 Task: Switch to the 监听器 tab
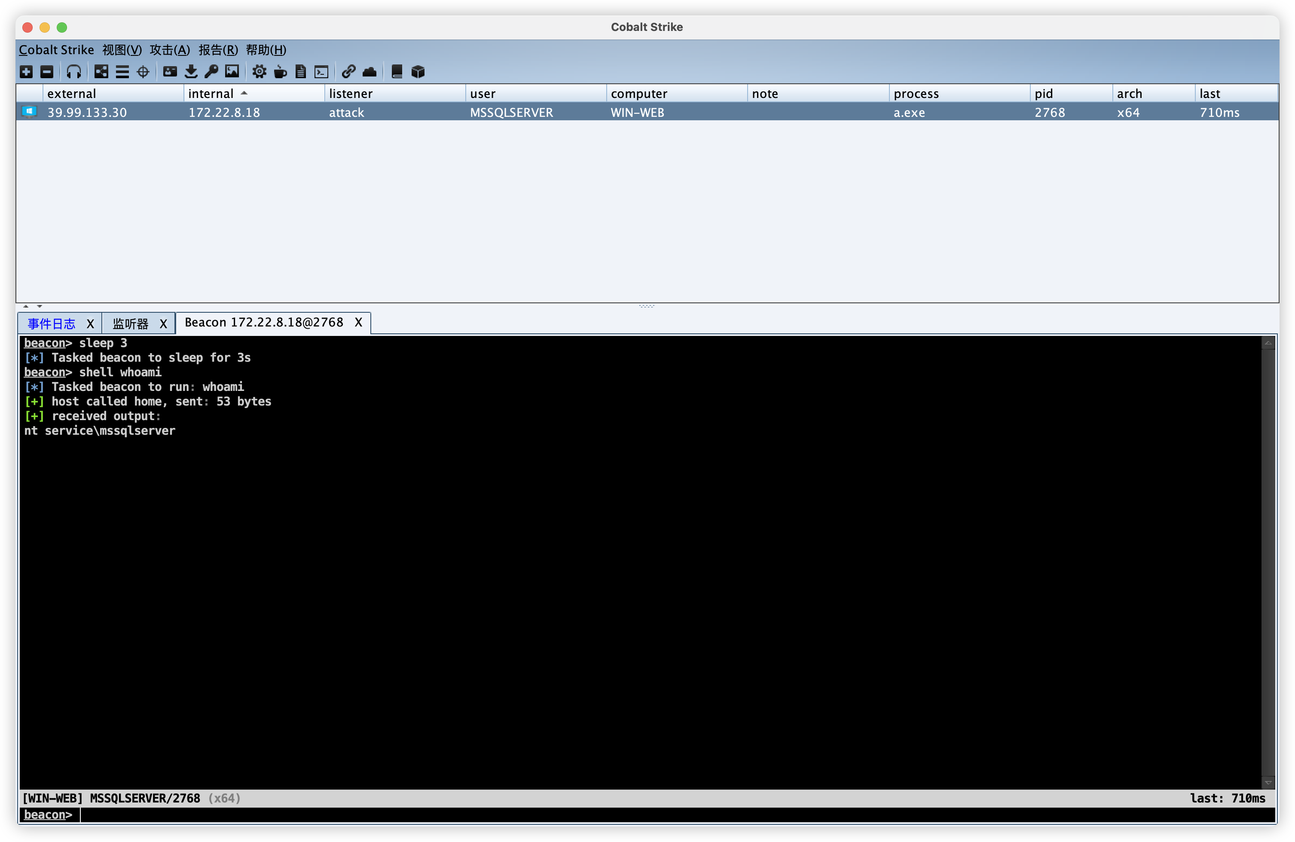click(x=131, y=324)
